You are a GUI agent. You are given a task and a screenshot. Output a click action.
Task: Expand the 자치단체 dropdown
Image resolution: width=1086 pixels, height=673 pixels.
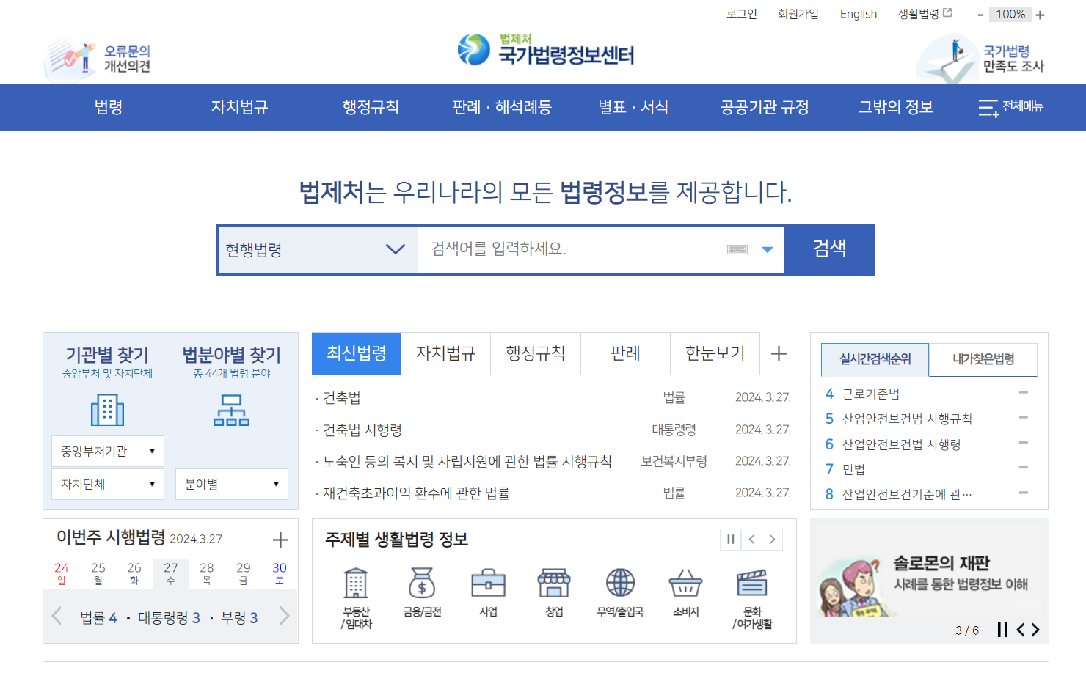click(x=107, y=484)
